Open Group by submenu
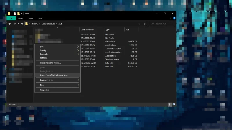The width and height of the screenshot is (232, 130). 57,54
